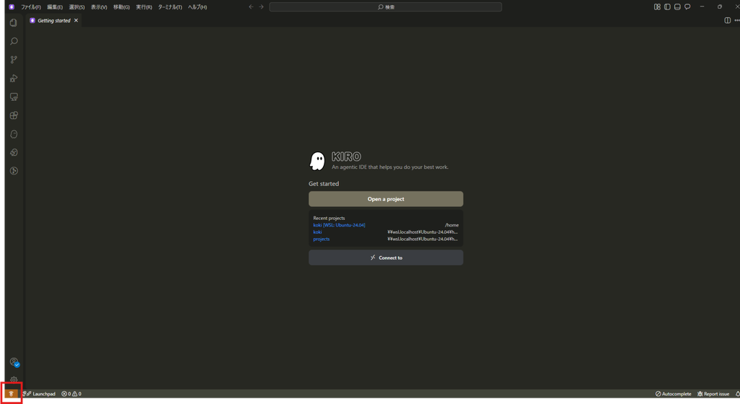The height and width of the screenshot is (404, 740).
Task: Toggle primary sidebar layout icon
Action: [x=667, y=7]
